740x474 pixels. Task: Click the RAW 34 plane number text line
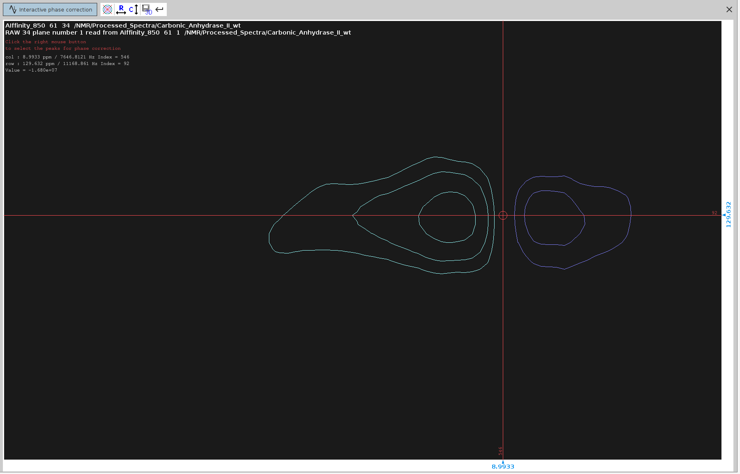coord(178,33)
